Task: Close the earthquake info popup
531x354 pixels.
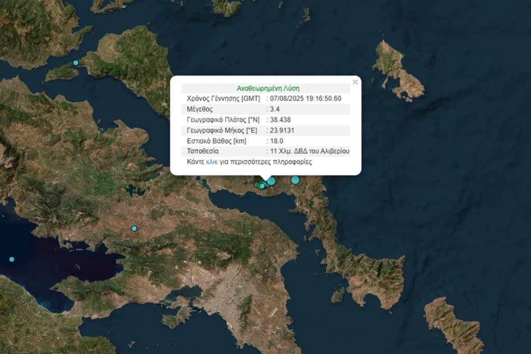Action: point(355,82)
